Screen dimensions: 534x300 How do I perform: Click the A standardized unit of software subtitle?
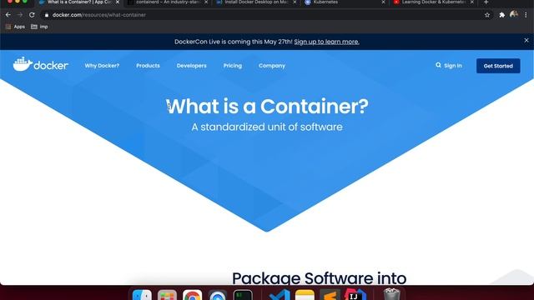click(x=267, y=127)
